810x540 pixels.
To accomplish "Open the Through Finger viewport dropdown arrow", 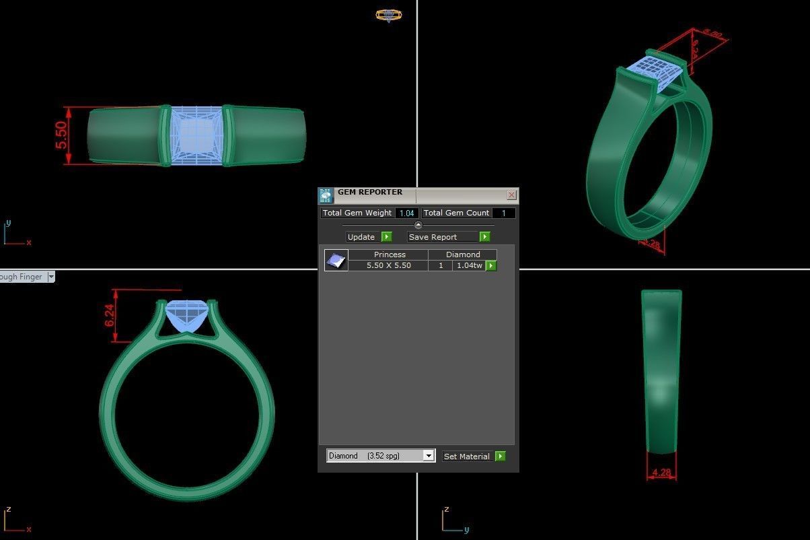I will tap(51, 277).
